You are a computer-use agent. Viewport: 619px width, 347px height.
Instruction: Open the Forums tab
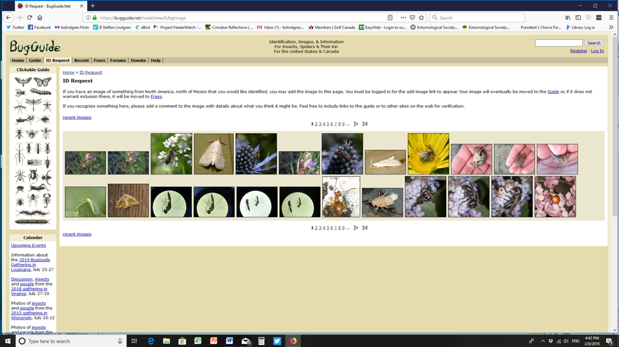pos(118,60)
